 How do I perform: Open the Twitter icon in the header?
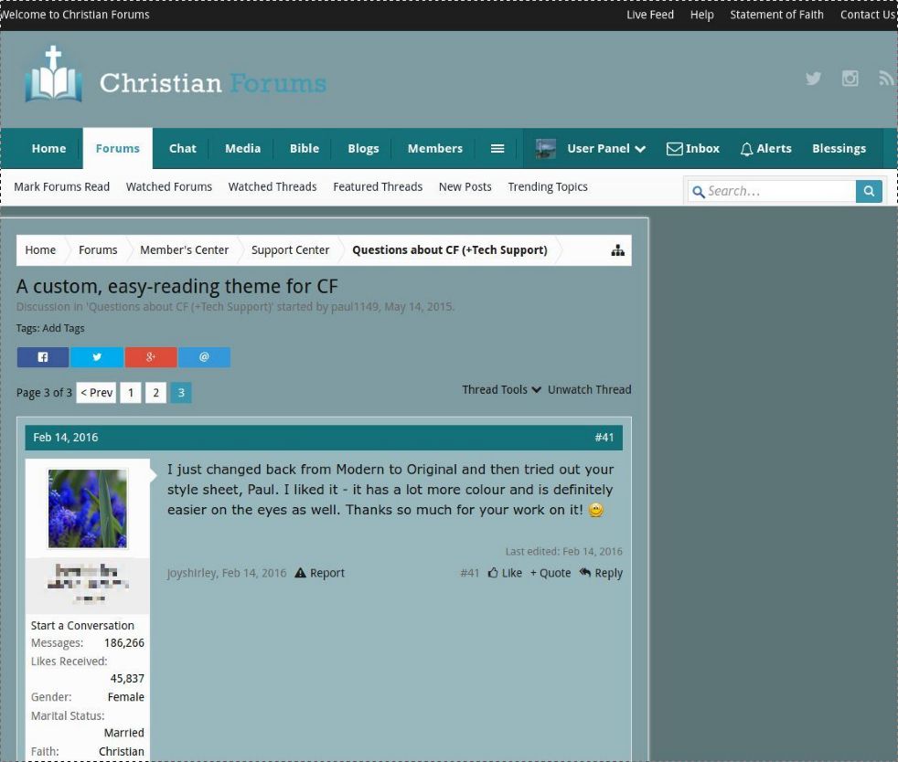813,79
